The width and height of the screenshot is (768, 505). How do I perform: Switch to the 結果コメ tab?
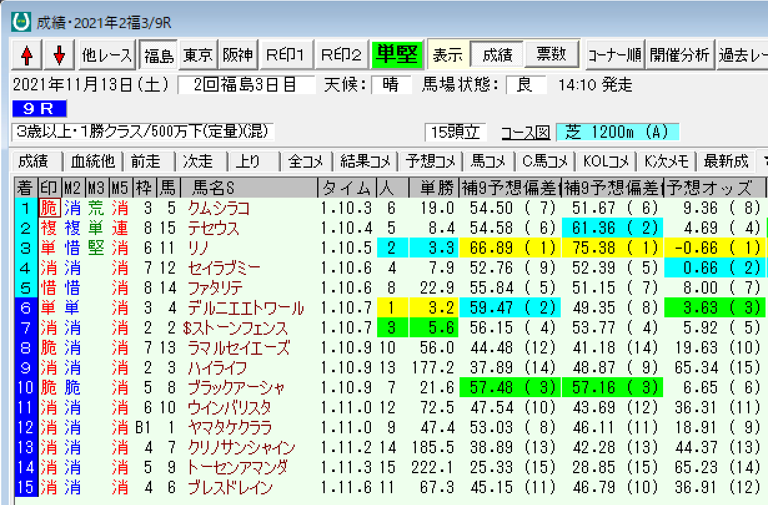pyautogui.click(x=365, y=161)
